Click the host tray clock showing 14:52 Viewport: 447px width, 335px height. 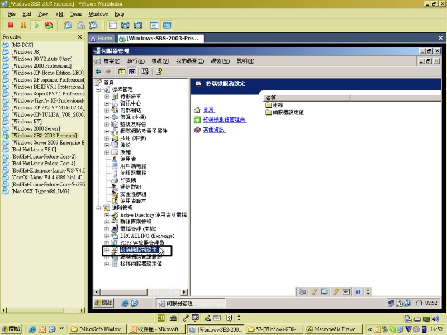(436, 329)
